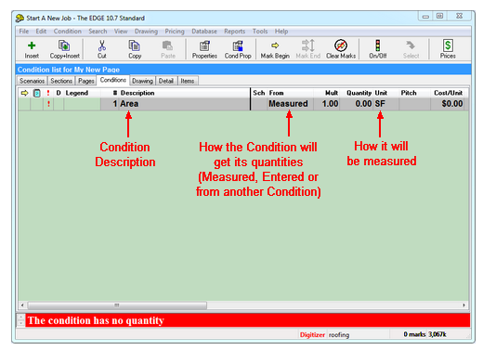This screenshot has height=350, width=496.
Task: Open the Tools menu
Action: 260,32
